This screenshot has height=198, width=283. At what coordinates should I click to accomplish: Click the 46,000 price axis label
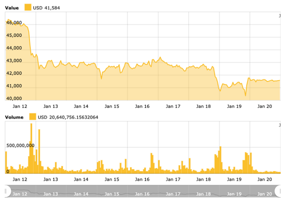(x=14, y=23)
